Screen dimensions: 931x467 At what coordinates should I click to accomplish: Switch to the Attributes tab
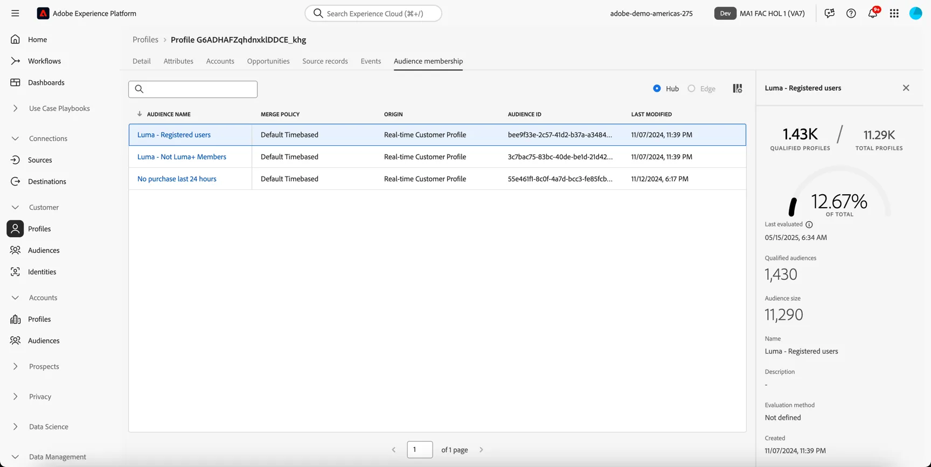point(178,61)
